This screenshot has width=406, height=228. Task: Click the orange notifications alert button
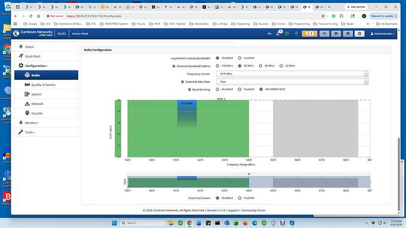pos(310,33)
